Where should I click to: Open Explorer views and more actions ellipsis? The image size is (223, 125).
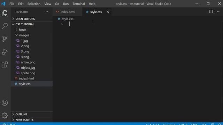pos(46,12)
